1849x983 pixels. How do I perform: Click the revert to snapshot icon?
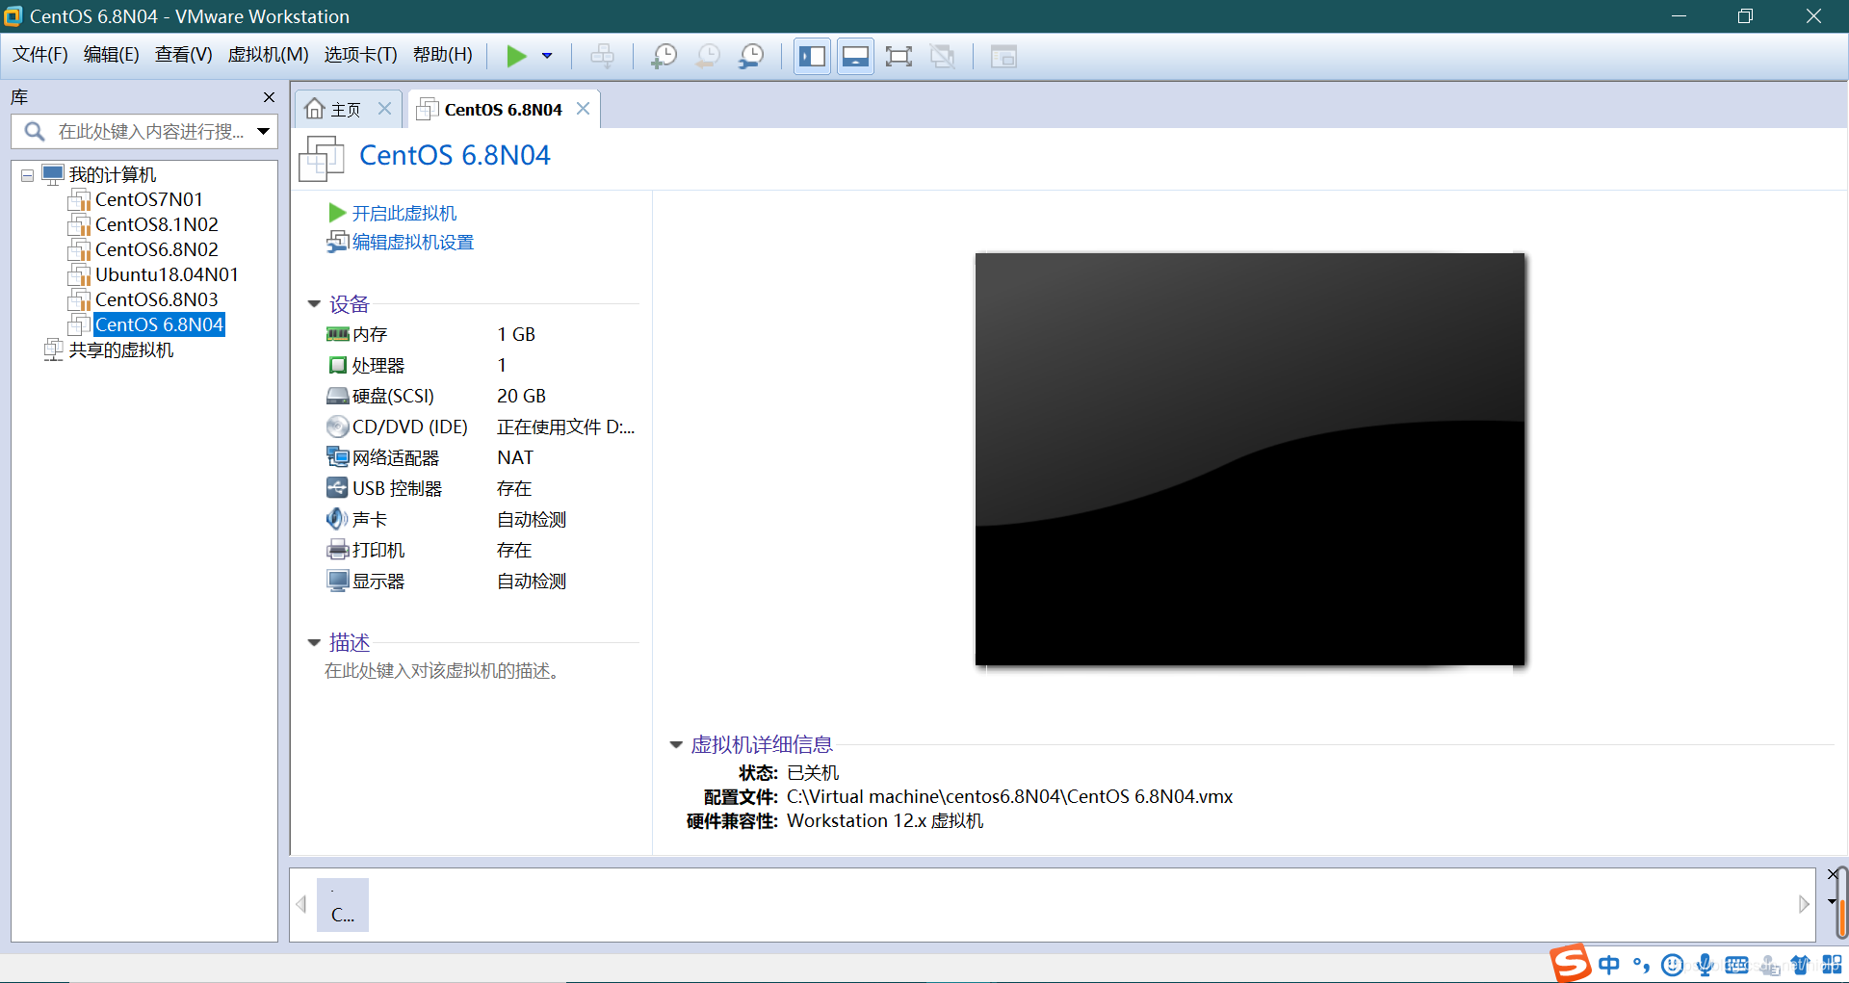click(708, 56)
